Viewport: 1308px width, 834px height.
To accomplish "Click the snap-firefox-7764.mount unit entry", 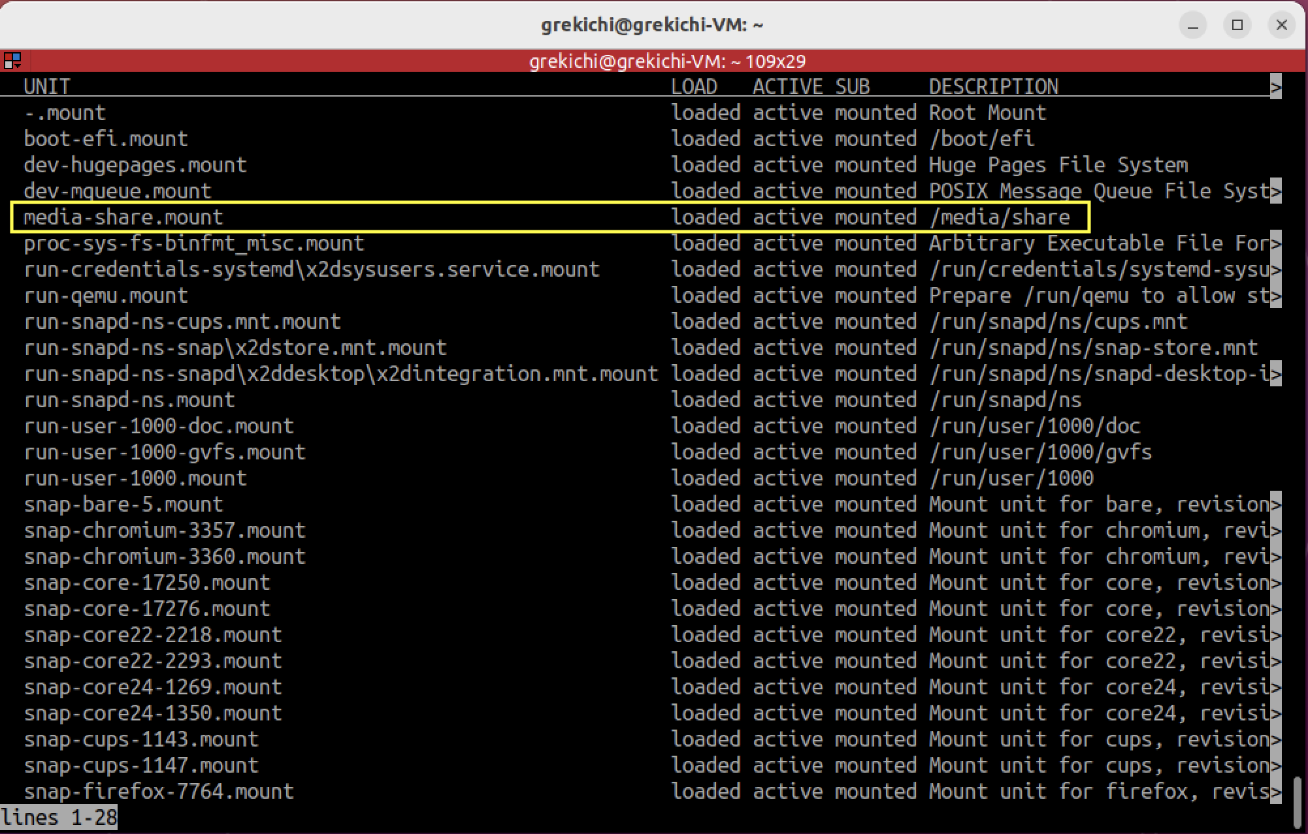I will pyautogui.click(x=159, y=792).
